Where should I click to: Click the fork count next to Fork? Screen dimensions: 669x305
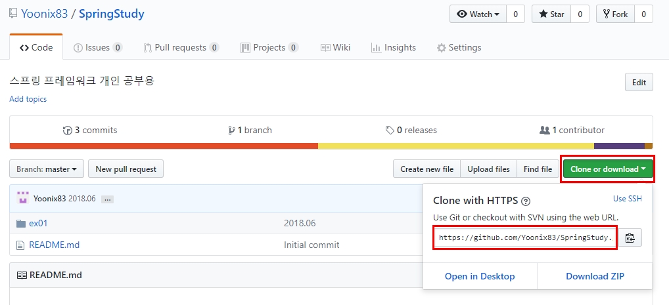pos(644,14)
